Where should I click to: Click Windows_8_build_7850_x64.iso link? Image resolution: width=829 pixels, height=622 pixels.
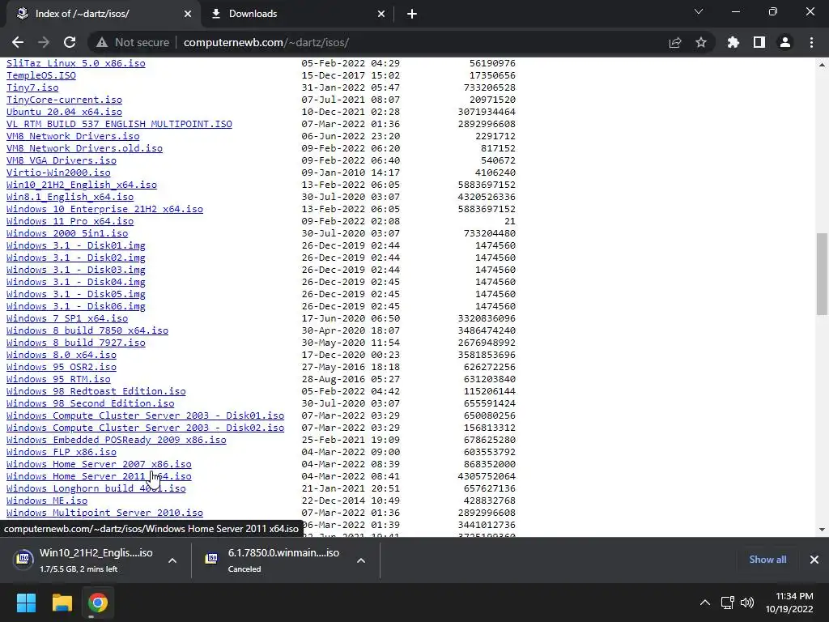[87, 330]
